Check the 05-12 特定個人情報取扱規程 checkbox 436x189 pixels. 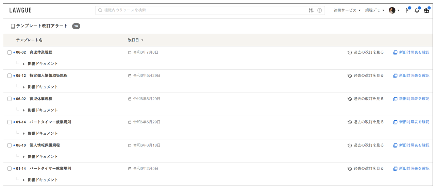10,76
